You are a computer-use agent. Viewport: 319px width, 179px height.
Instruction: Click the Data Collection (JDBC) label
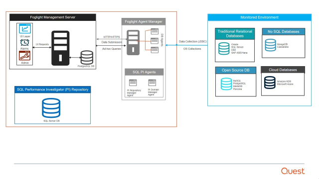tap(193, 41)
